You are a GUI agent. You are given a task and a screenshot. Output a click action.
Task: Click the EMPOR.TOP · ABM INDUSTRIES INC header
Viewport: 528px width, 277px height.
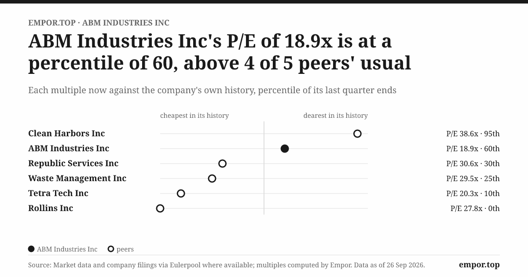(99, 23)
